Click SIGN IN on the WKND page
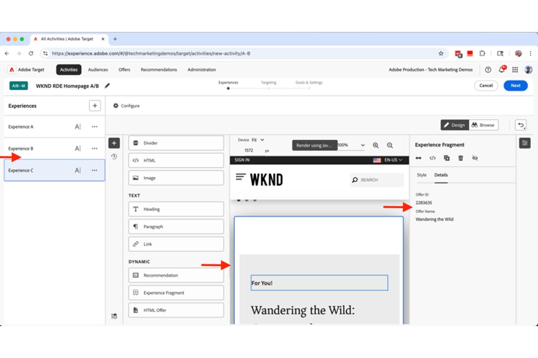 242,160
